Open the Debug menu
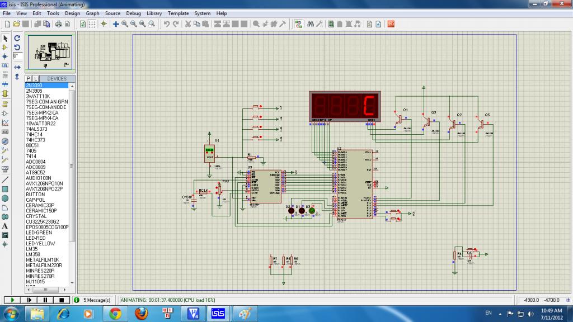The image size is (573, 322). click(x=134, y=13)
